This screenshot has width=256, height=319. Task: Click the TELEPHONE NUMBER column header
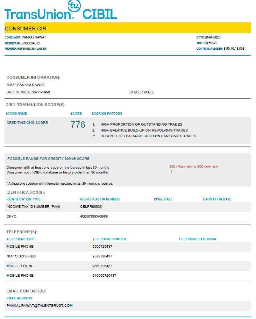pos(109,239)
